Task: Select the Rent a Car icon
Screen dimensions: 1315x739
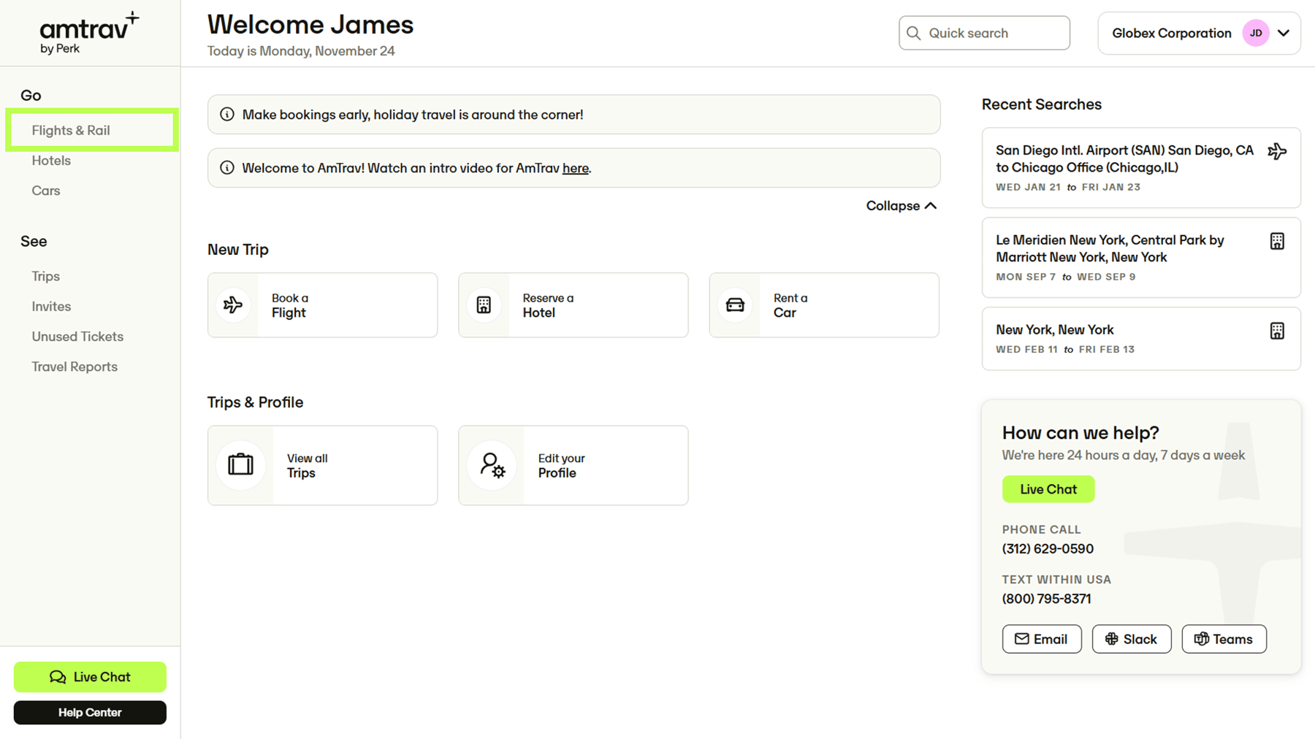Action: 735,305
